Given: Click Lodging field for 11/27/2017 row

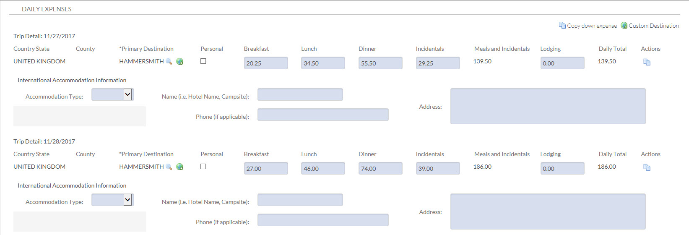Looking at the screenshot, I should pyautogui.click(x=562, y=63).
